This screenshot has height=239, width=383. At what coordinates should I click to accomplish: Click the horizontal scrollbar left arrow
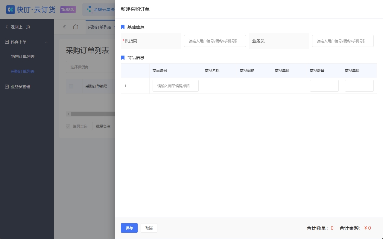coord(68,114)
